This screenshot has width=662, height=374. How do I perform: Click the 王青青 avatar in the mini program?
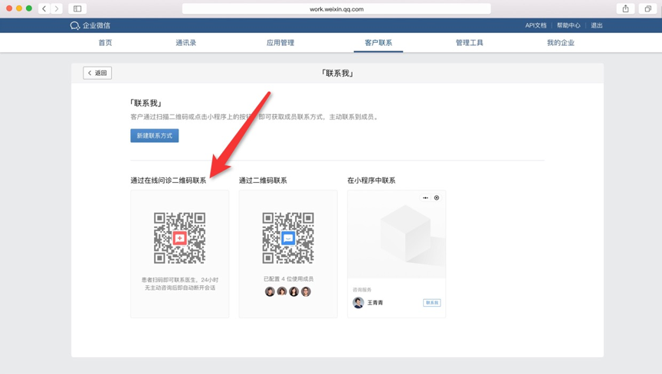pyautogui.click(x=359, y=303)
